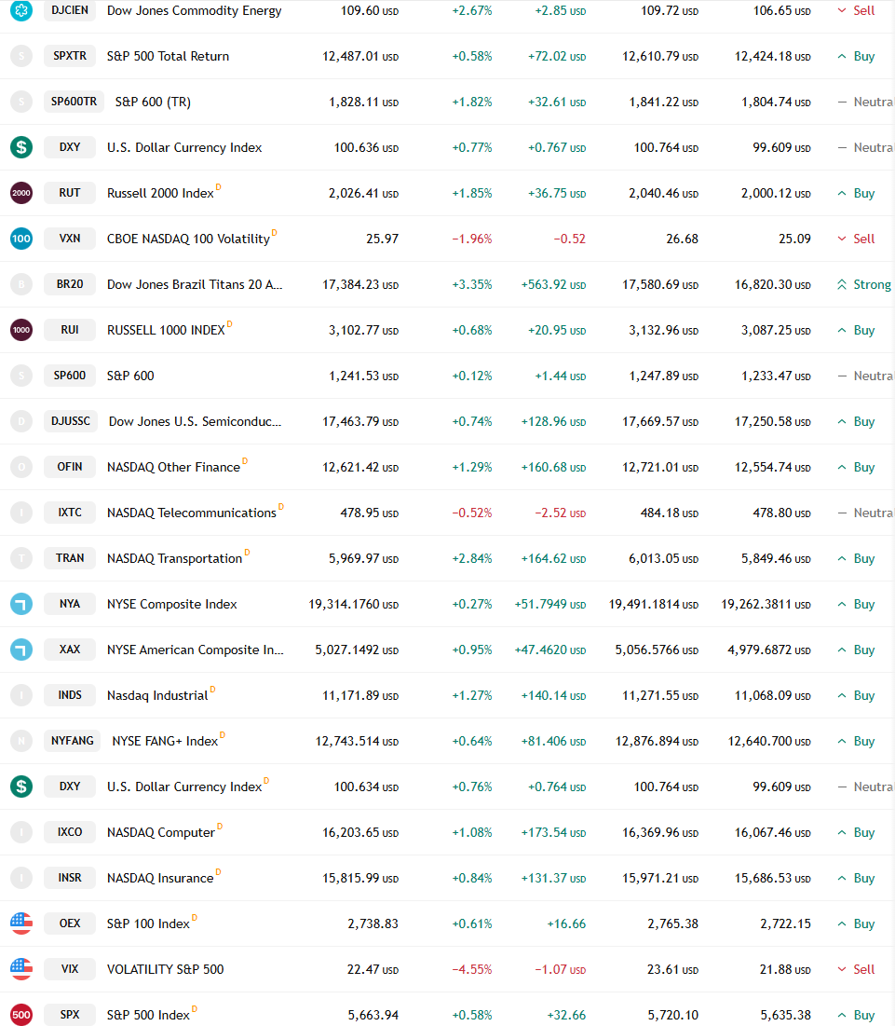
Task: Click the placeholder icon for SP600 row
Action: point(21,376)
